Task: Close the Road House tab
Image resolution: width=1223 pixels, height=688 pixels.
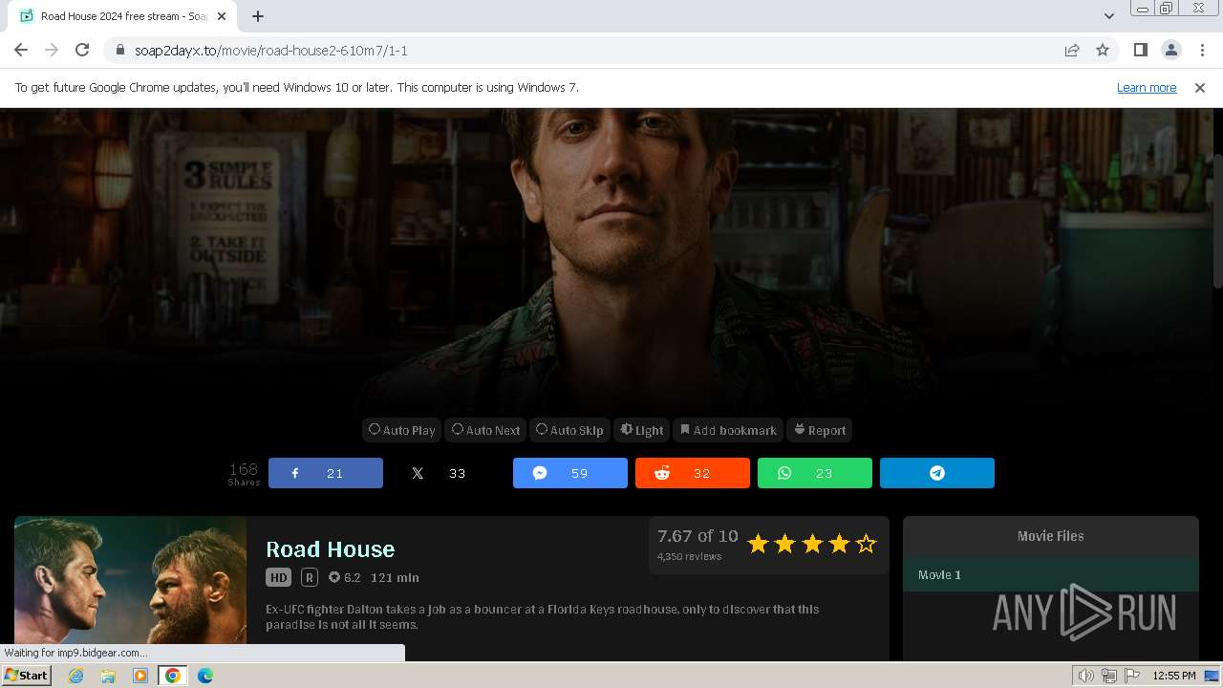Action: pos(223,16)
